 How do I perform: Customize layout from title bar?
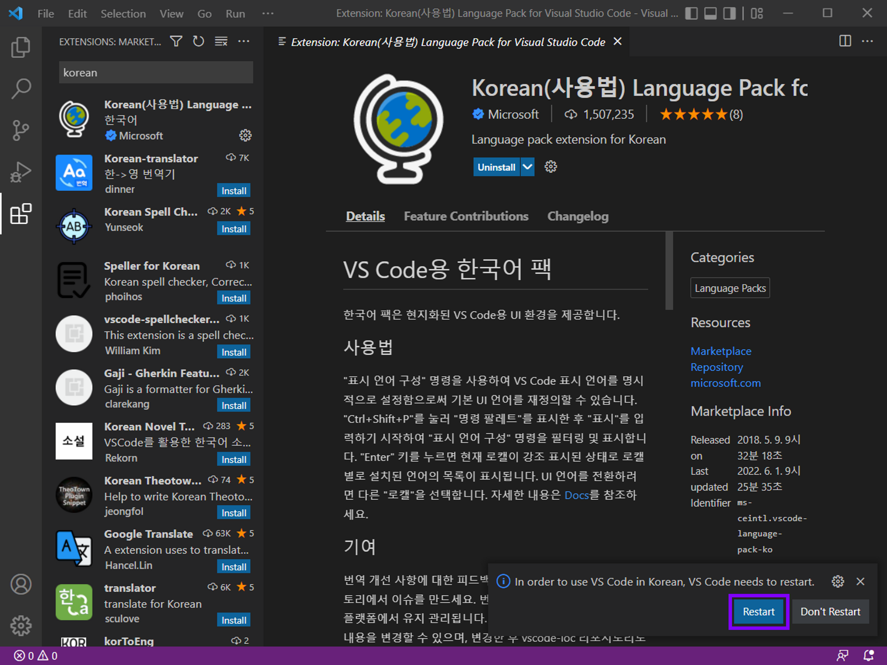pos(757,13)
